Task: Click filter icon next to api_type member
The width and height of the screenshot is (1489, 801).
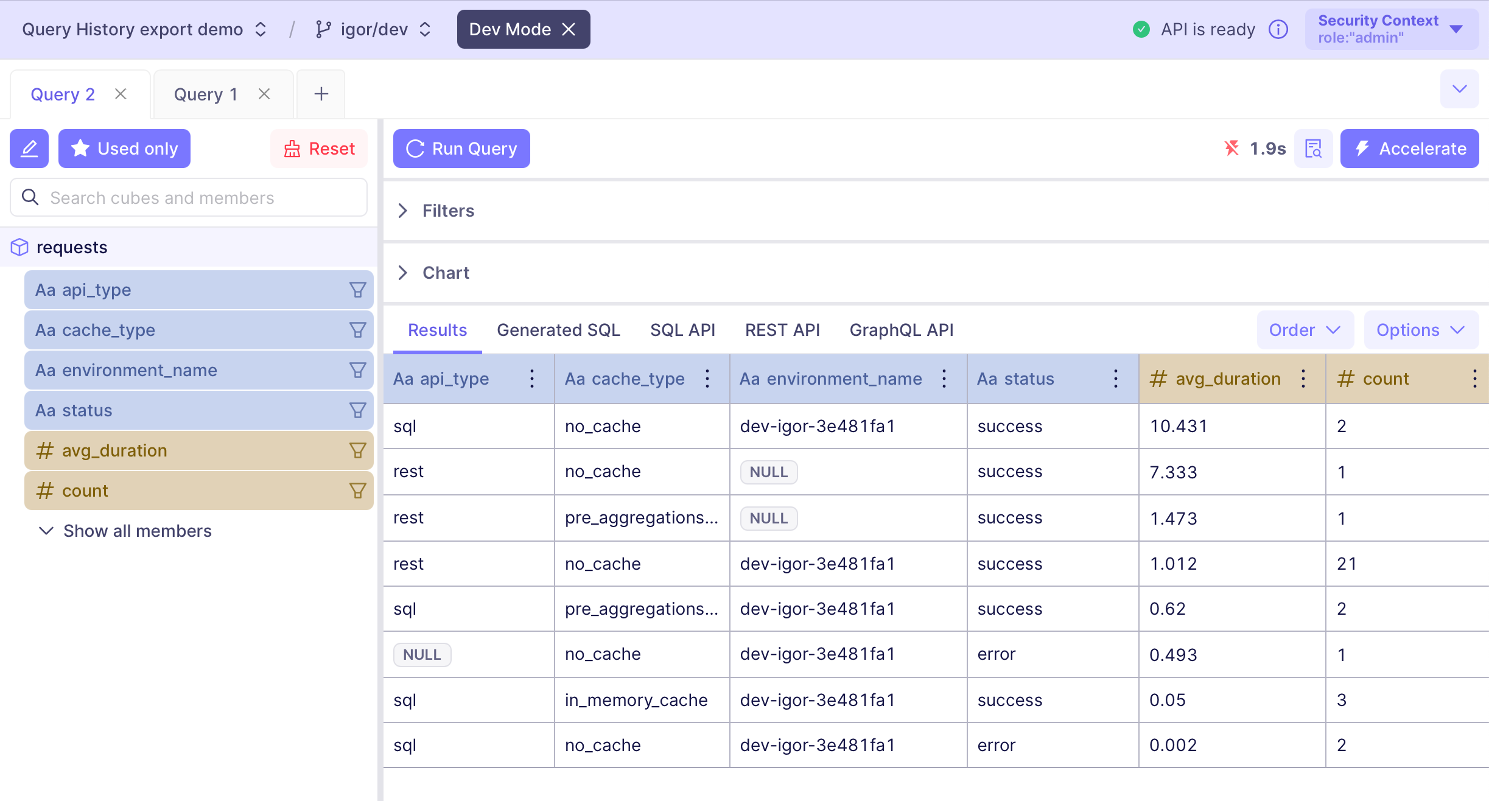Action: 358,290
